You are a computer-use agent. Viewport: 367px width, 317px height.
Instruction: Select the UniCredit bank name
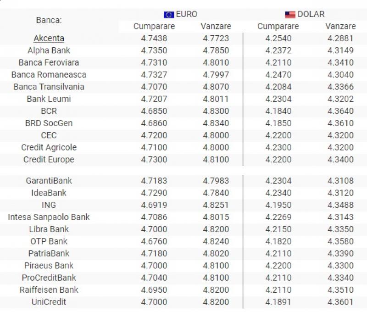click(49, 302)
